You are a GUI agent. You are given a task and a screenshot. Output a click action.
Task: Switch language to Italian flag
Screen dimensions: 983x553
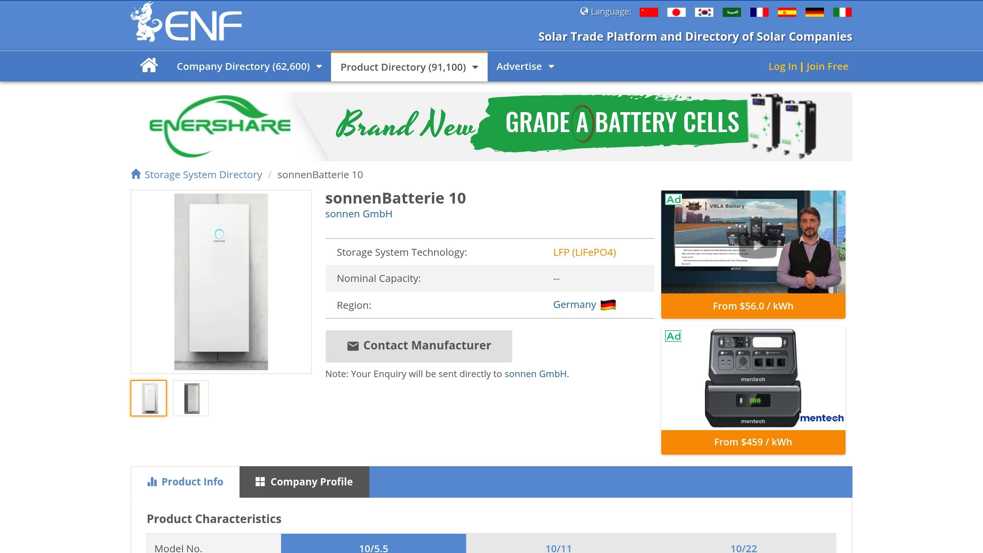click(842, 12)
